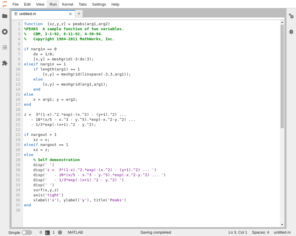Image resolution: width=296 pixels, height=236 pixels.
Task: Click the JupyterLab logo in the top corner
Action: (4, 4)
